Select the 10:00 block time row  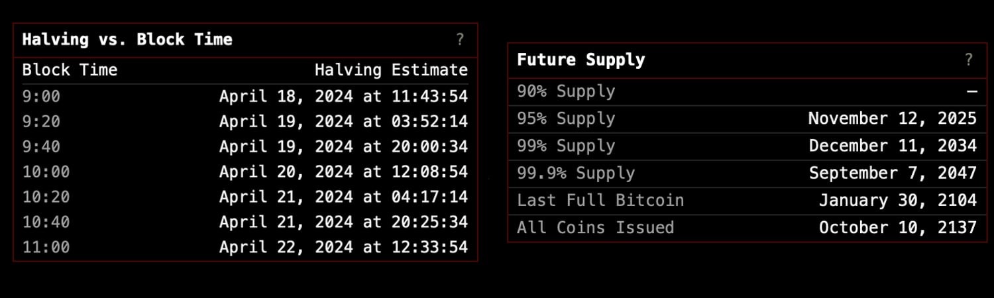coord(245,172)
